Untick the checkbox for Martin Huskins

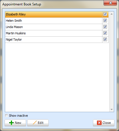105,33
